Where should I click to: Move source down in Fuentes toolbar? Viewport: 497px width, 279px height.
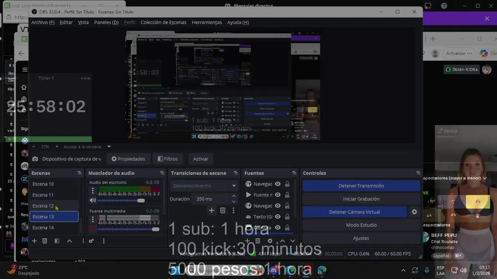pyautogui.click(x=293, y=241)
